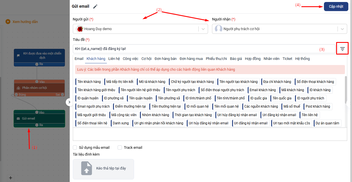Switch to the Liên hệ tab
This screenshot has width=352, height=182.
point(114,58)
